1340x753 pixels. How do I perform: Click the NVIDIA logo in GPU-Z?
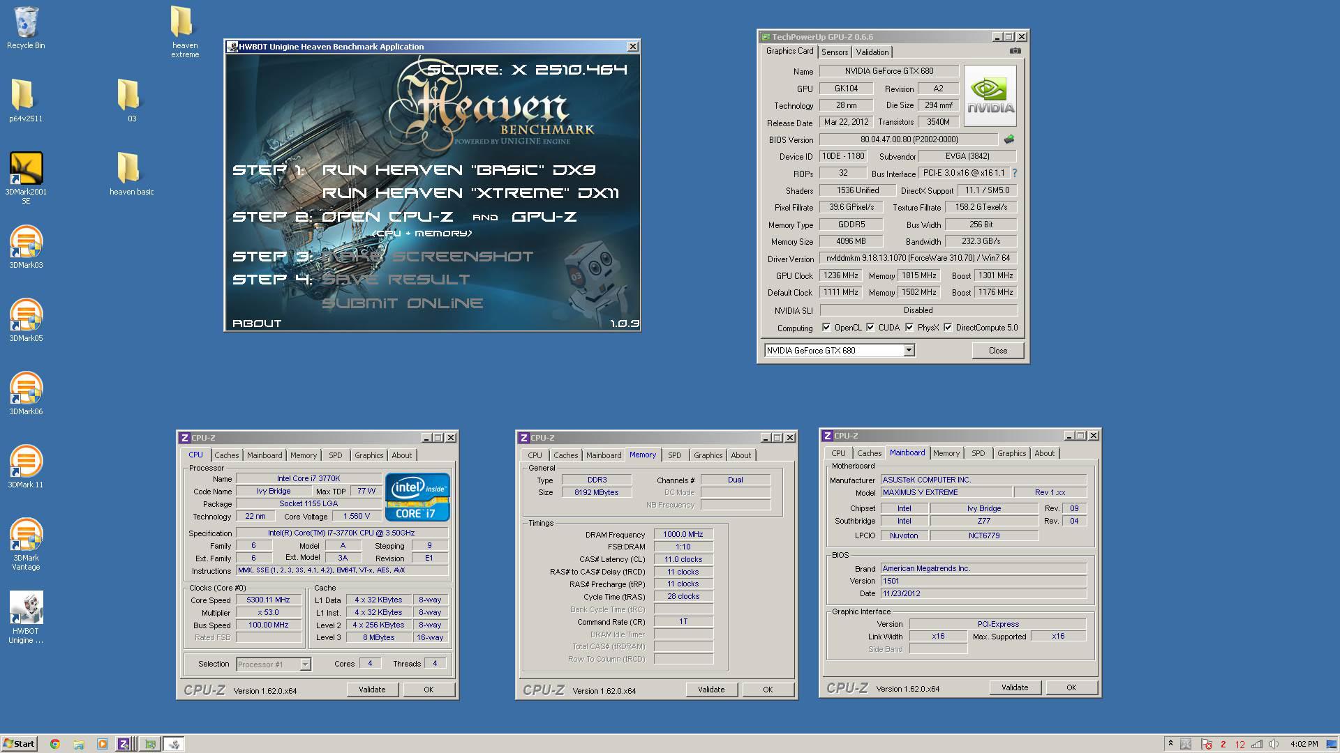pos(990,96)
